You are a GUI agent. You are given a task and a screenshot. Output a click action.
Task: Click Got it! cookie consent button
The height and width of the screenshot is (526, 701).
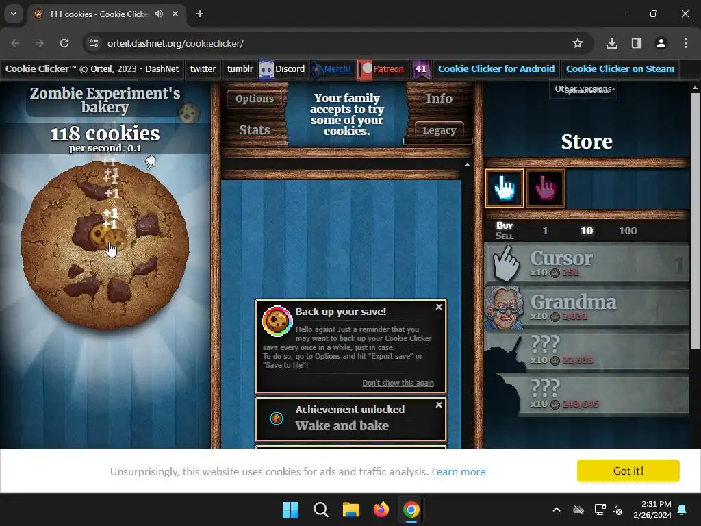628,471
